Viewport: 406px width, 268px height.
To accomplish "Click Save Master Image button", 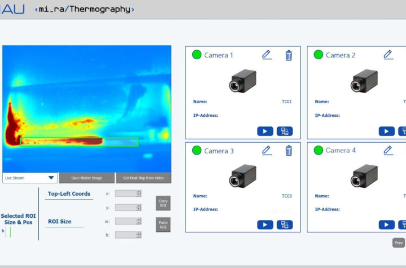I will 87,178.
